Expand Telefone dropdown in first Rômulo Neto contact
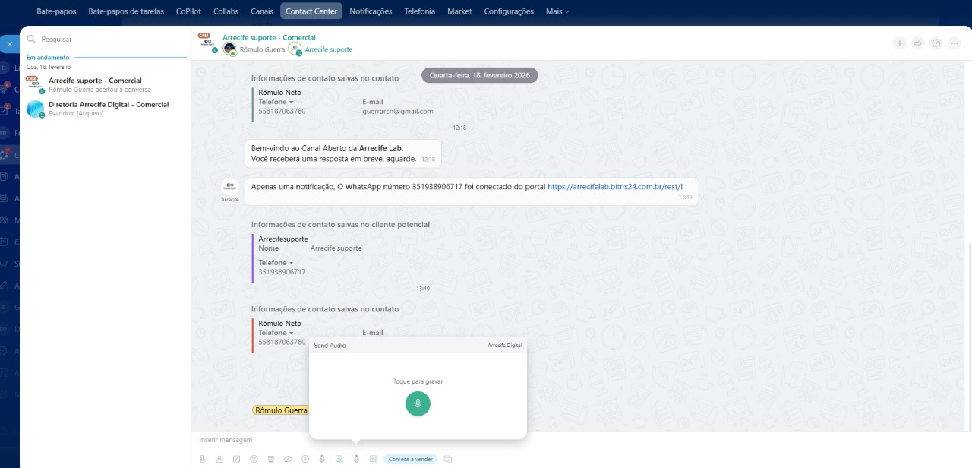The width and height of the screenshot is (972, 468). click(x=276, y=102)
